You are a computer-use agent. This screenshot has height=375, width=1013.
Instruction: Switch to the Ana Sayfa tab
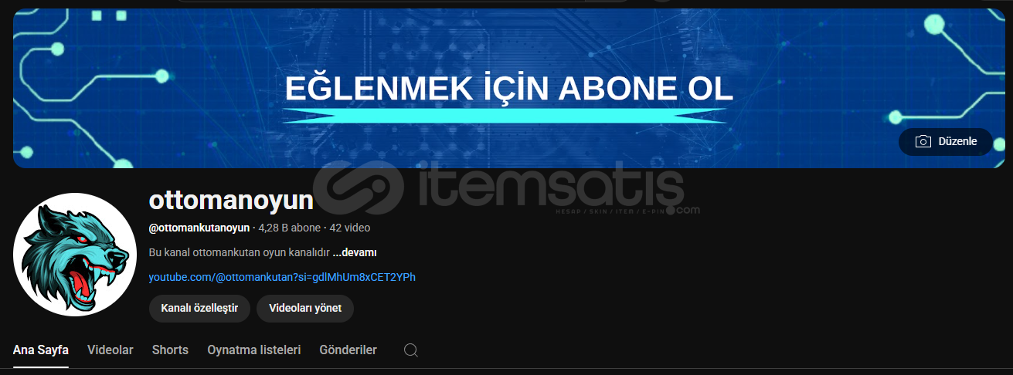(41, 350)
